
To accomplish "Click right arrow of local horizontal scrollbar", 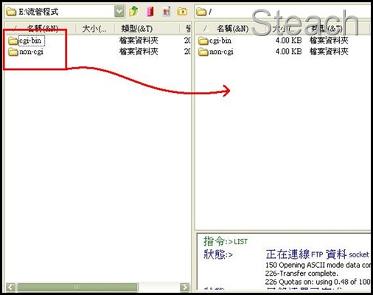I will coord(184,287).
